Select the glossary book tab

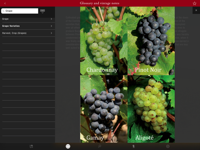68,146
